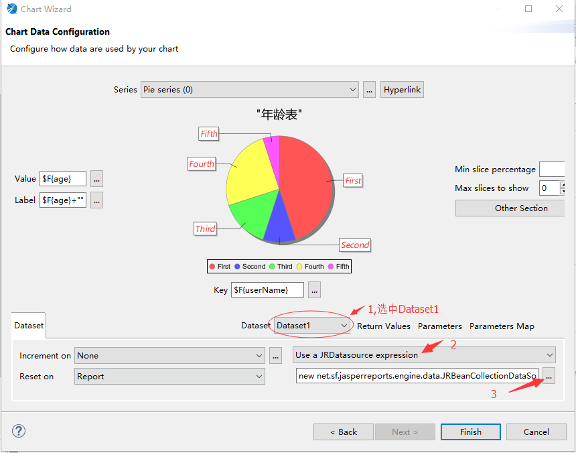Click the magenta Fifth pie slice
576x453 pixels.
273,154
